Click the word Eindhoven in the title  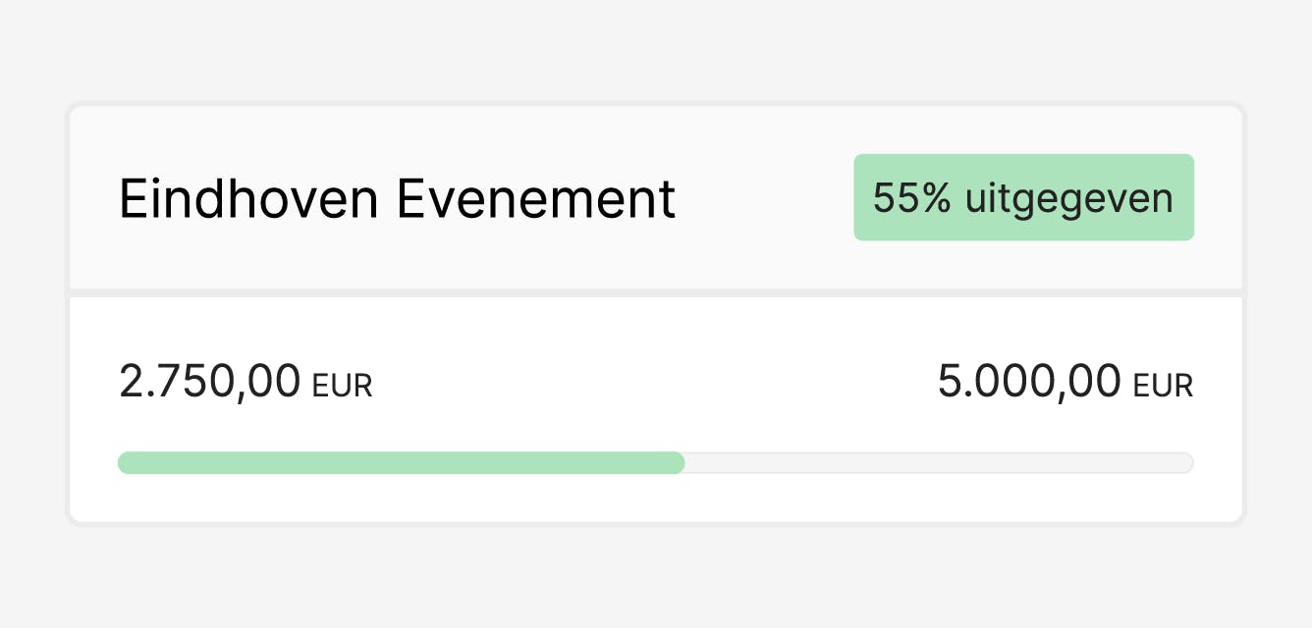point(248,199)
